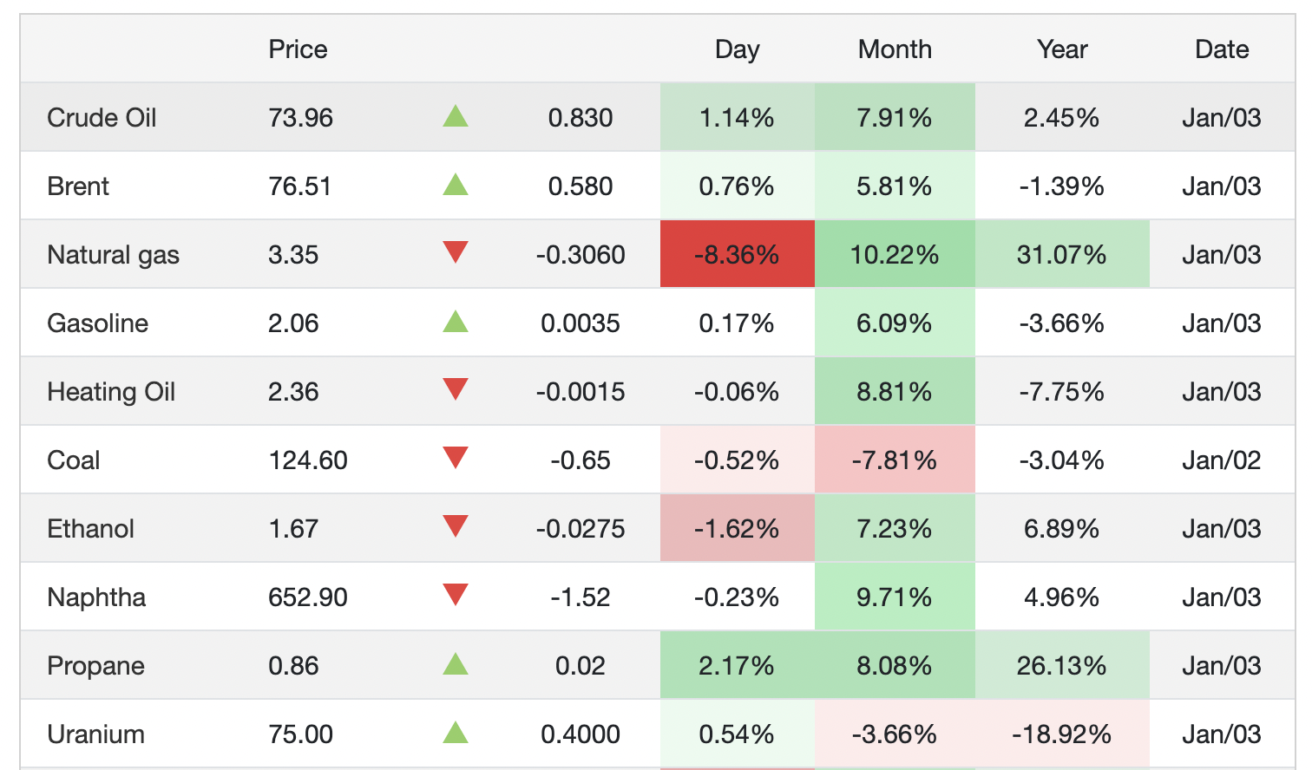1312x770 pixels.
Task: Open the Natural gas commodity link
Action: pos(113,255)
